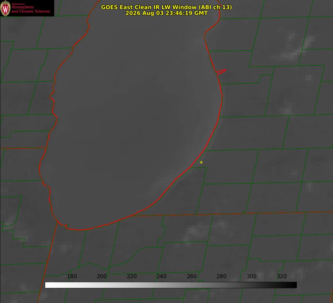Click the 220 tick label on colorbar
This screenshot has width=333, height=303.
pyautogui.click(x=132, y=276)
